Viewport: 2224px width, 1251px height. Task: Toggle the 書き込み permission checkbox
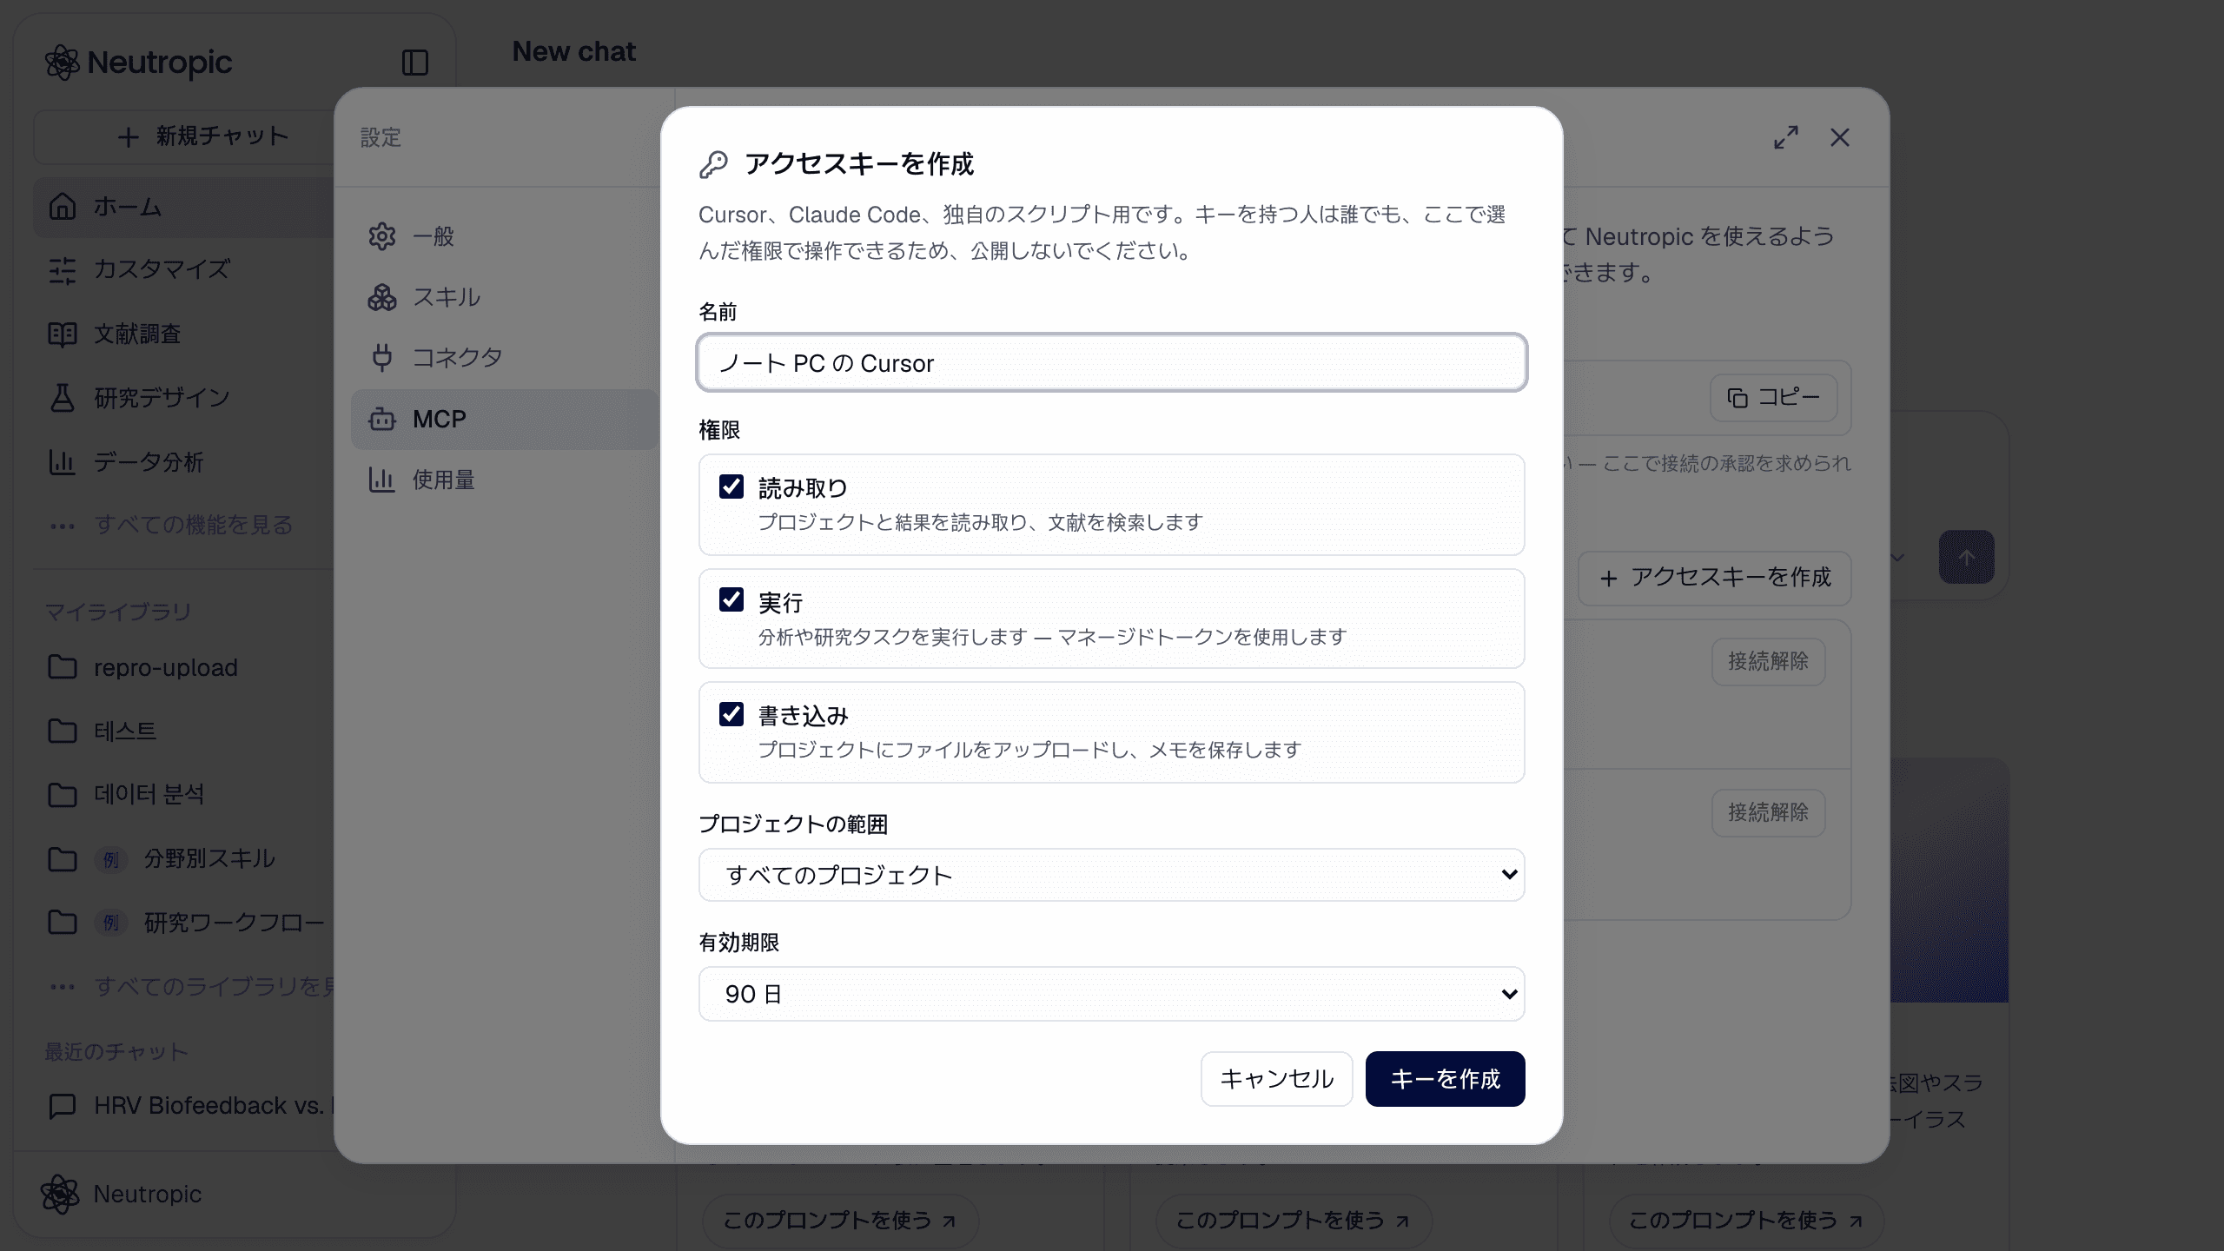[731, 714]
